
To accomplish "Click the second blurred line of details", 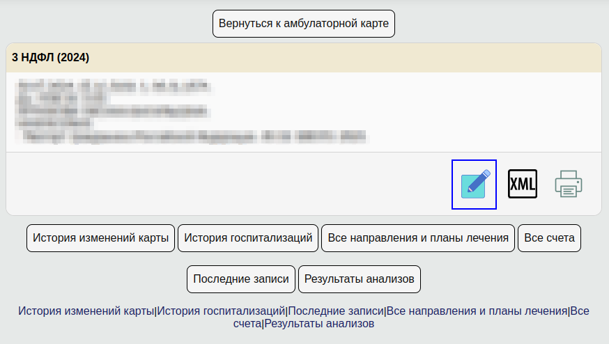I will coord(63,98).
